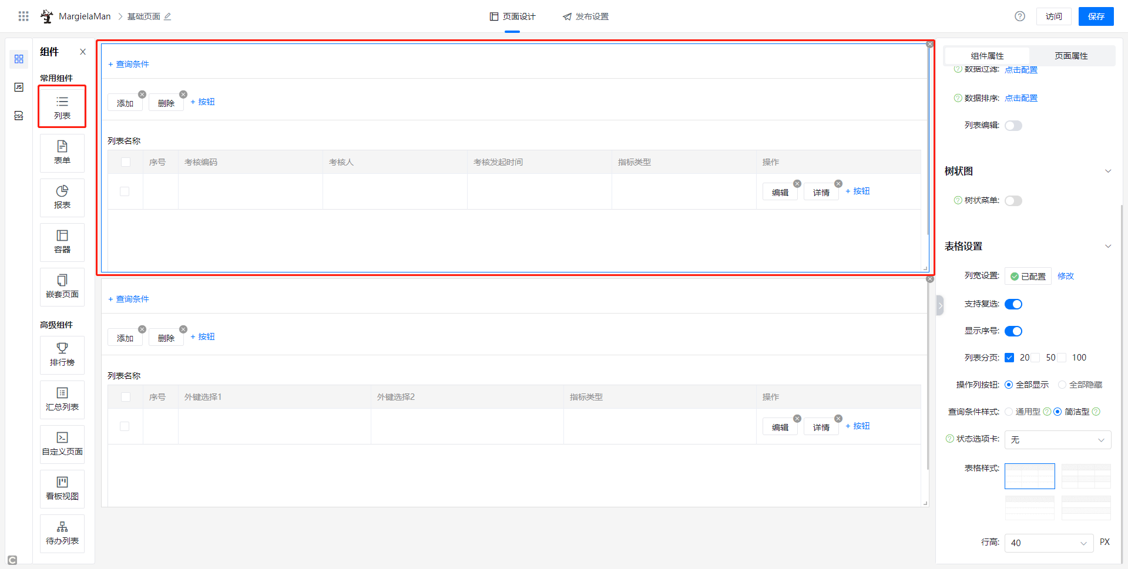The height and width of the screenshot is (569, 1128).
Task: Add a 查询条件 in the first list
Action: pos(129,64)
